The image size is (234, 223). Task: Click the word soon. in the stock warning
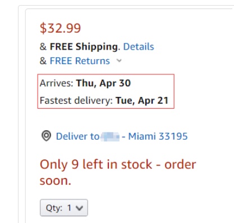click(56, 181)
